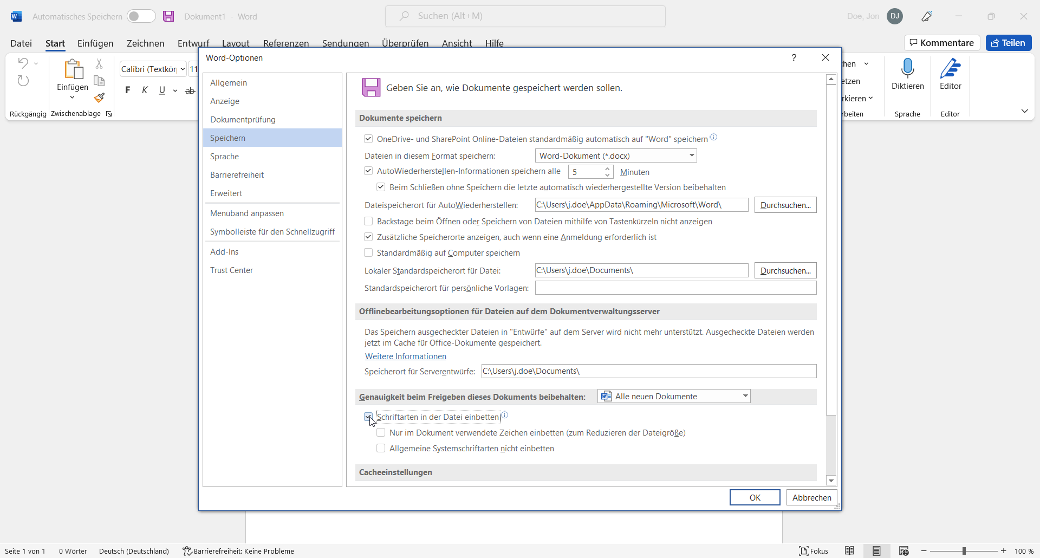Expand the underline style dropdown arrow
This screenshot has height=558, width=1040.
coord(174,90)
